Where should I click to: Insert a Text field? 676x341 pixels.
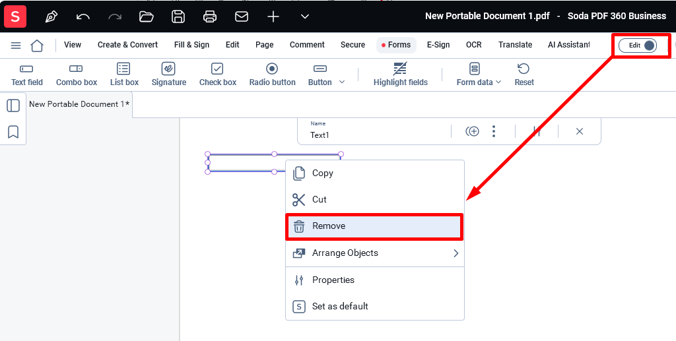click(x=26, y=75)
